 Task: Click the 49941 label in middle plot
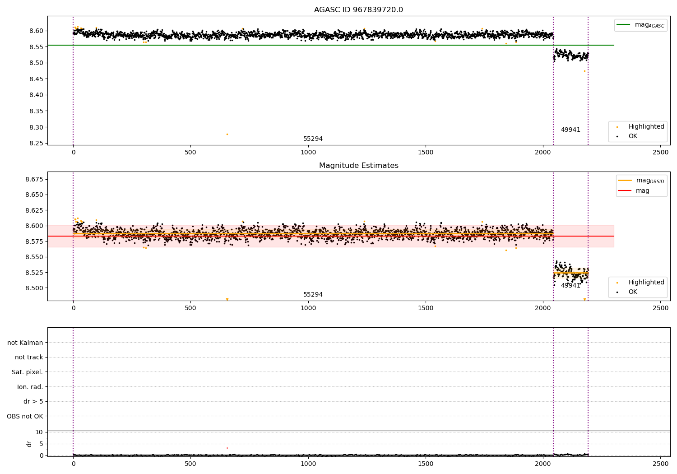(x=570, y=286)
